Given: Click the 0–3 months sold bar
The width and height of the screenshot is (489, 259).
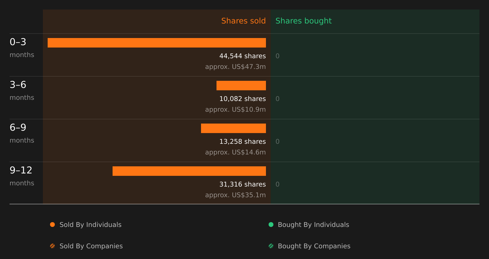Looking at the screenshot, I should 157,43.
